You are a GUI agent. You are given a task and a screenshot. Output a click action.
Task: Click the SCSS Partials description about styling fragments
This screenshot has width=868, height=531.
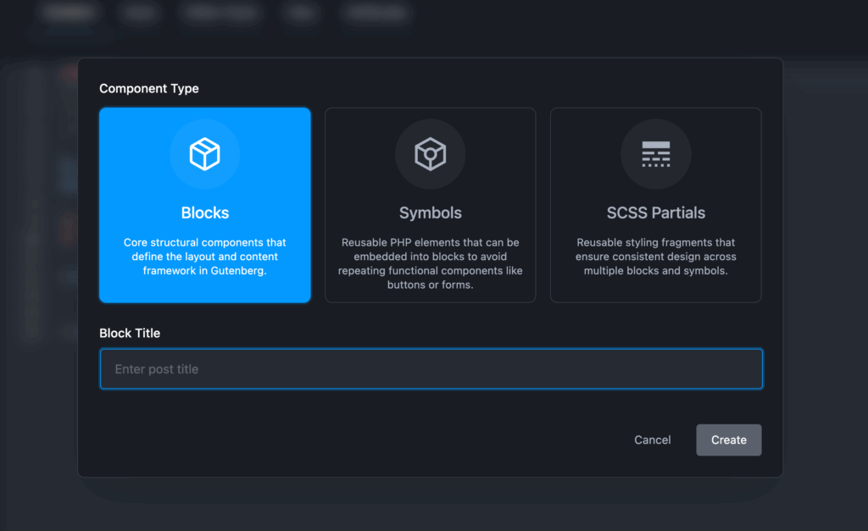coord(655,257)
